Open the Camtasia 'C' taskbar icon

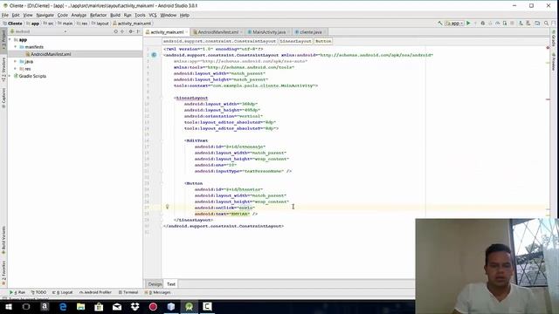click(207, 306)
